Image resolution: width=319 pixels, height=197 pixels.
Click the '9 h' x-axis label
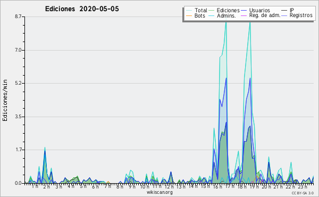[x=132, y=186]
